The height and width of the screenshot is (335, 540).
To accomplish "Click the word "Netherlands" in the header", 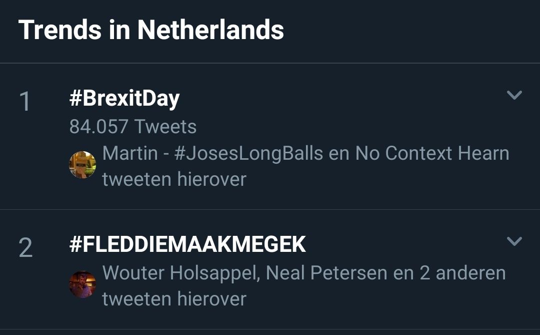I will (x=210, y=30).
